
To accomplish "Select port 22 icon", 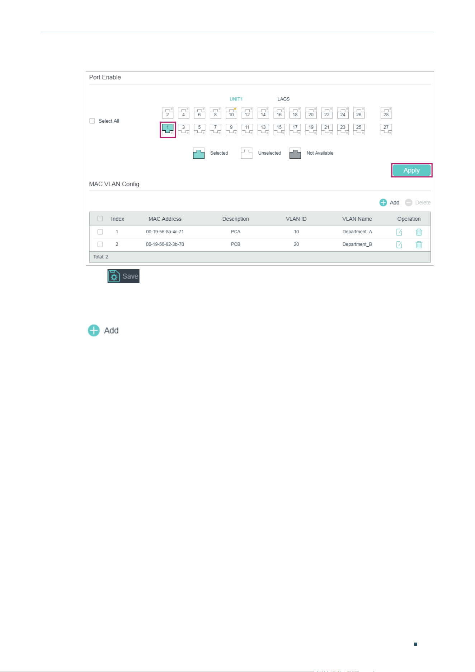I will point(327,113).
